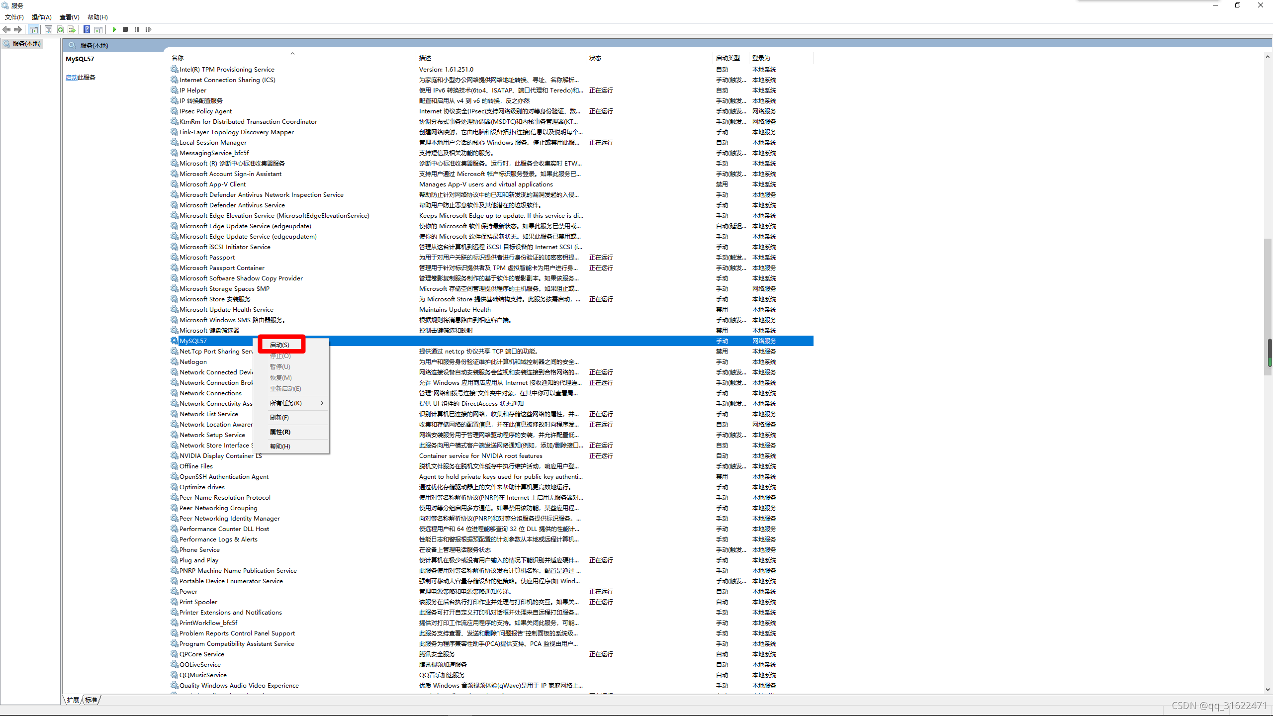Click the Properties toolbar icon
The height and width of the screenshot is (716, 1273).
pyautogui.click(x=48, y=29)
